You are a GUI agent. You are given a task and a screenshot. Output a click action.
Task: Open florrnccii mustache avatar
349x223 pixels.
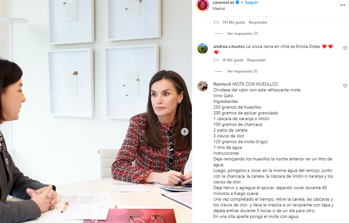pyautogui.click(x=203, y=86)
